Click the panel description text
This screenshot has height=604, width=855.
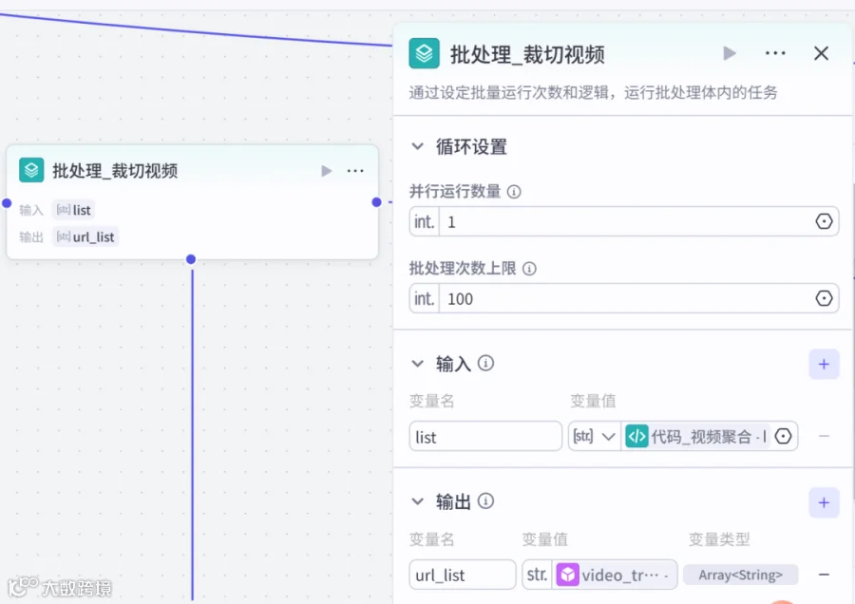pyautogui.click(x=593, y=93)
